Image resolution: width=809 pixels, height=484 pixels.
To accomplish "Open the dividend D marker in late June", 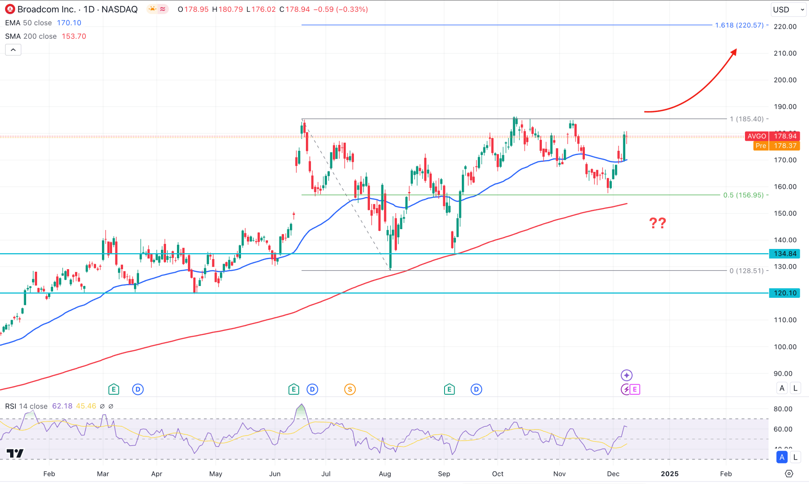I will [x=312, y=389].
